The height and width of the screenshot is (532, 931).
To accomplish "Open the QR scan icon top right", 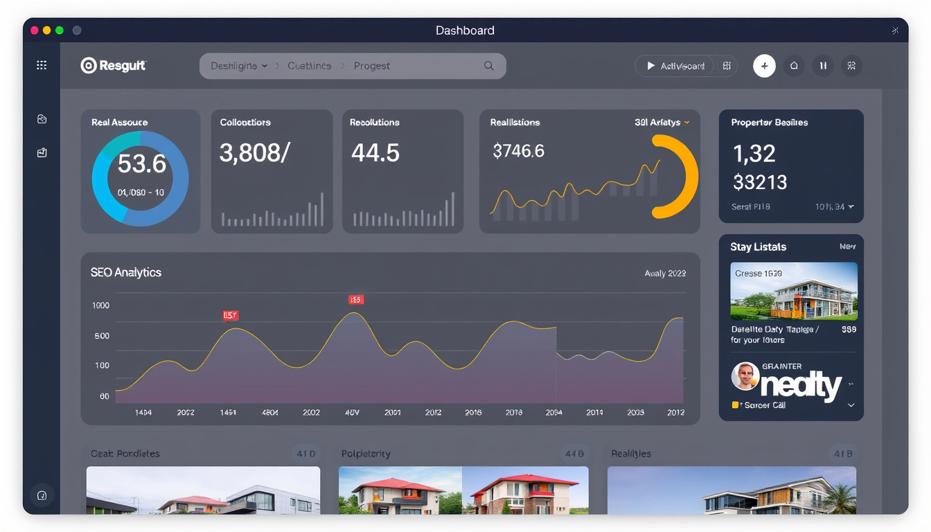I will pos(851,66).
